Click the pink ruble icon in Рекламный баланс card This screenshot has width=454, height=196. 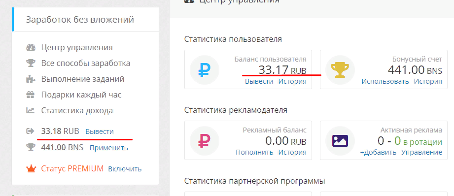[x=205, y=140]
